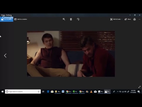Open Microsoft Edge from the taskbar
The image size is (142, 107).
click(48, 92)
